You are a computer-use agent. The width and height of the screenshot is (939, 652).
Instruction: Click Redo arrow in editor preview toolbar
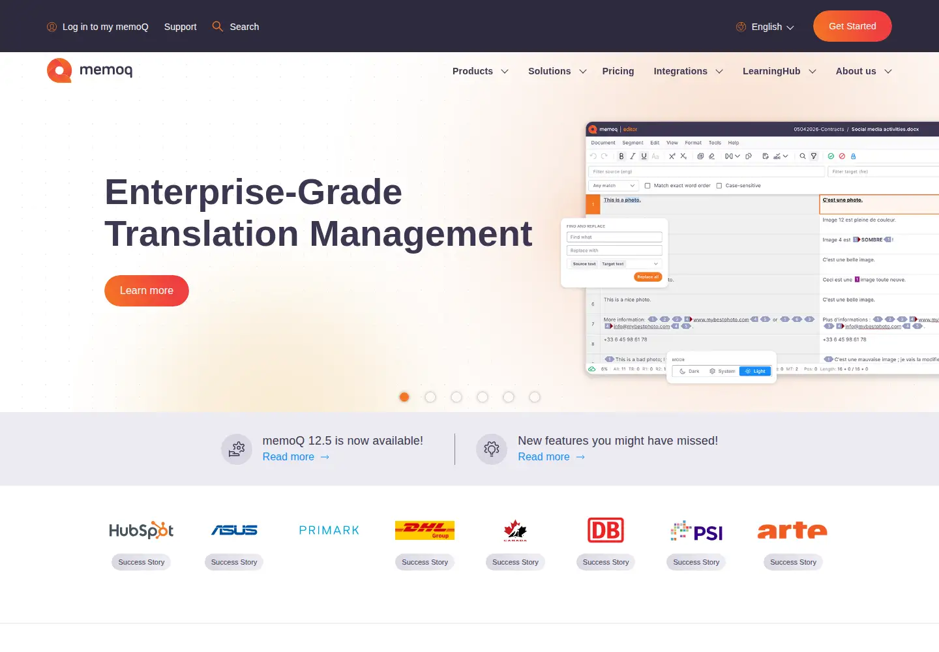(x=604, y=156)
